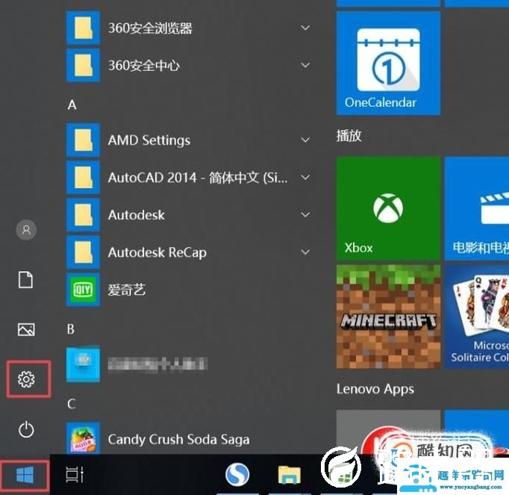Open the Pictures sidebar icon
The image size is (509, 495).
pyautogui.click(x=26, y=329)
